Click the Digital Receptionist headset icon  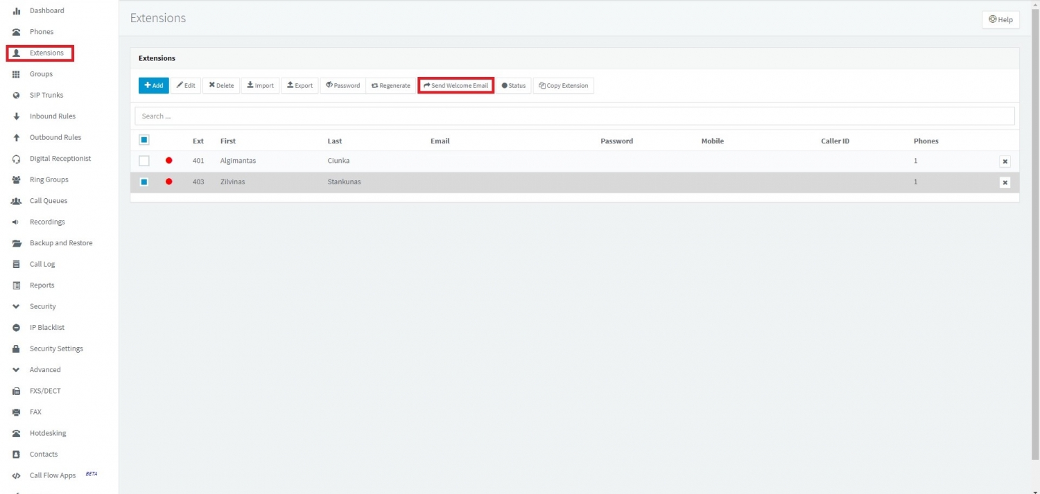tap(16, 159)
